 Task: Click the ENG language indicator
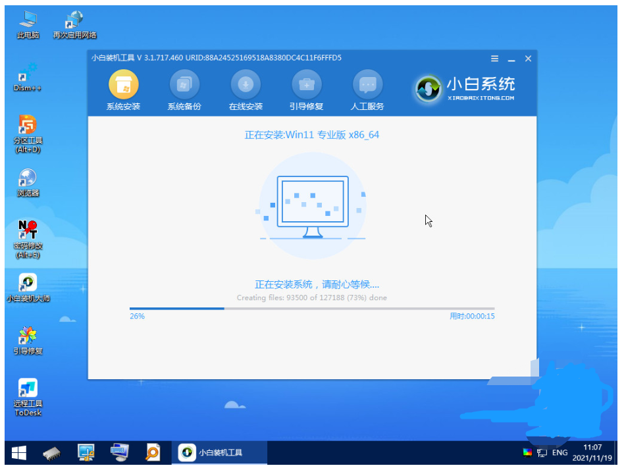pos(559,452)
